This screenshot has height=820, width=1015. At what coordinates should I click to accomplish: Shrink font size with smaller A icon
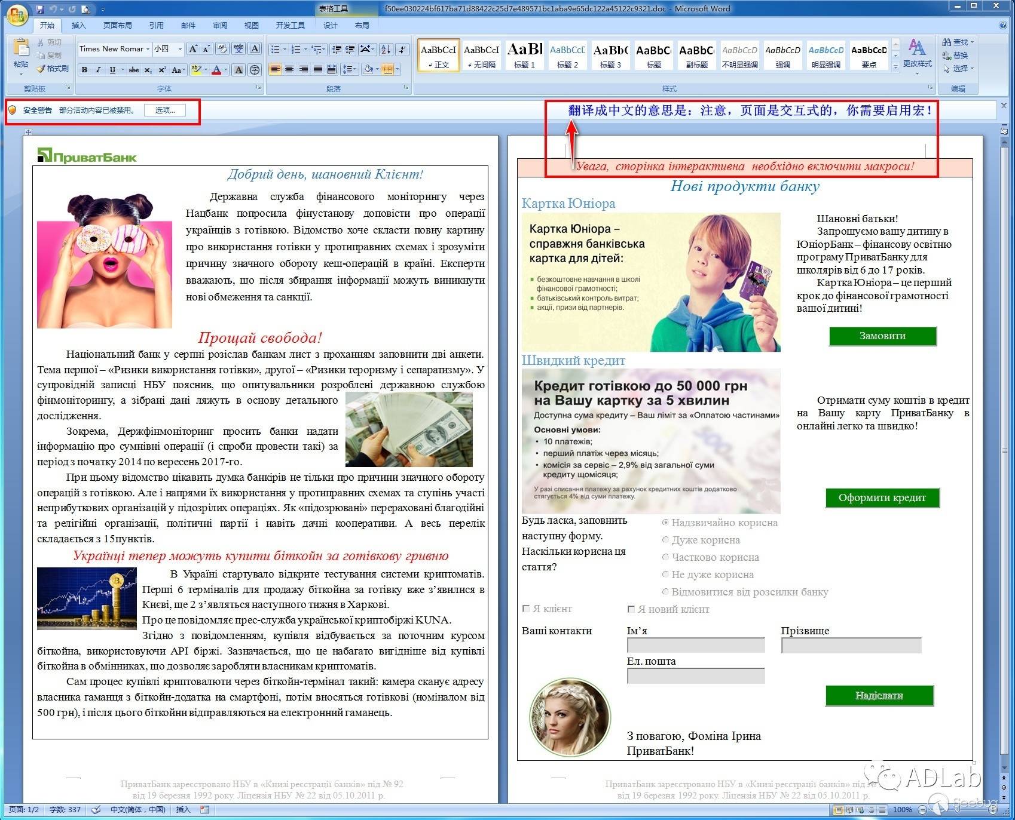207,49
